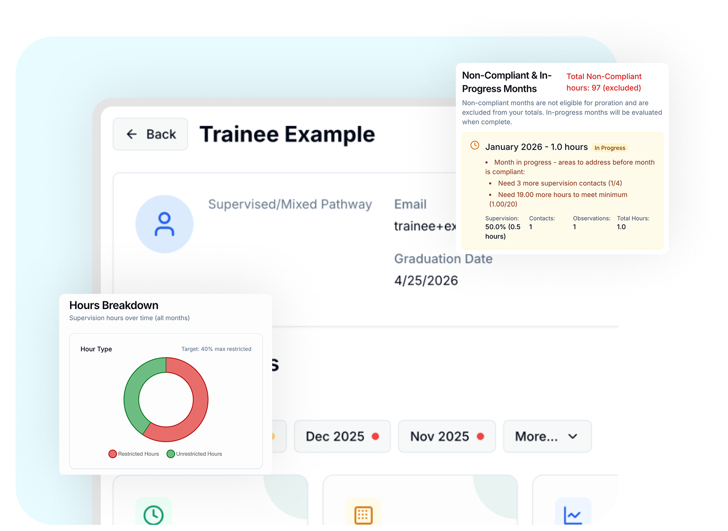Click the Back button
Viewport: 728px width, 531px height.
click(x=150, y=134)
